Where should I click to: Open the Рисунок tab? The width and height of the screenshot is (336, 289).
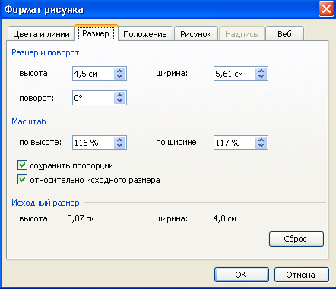[196, 34]
